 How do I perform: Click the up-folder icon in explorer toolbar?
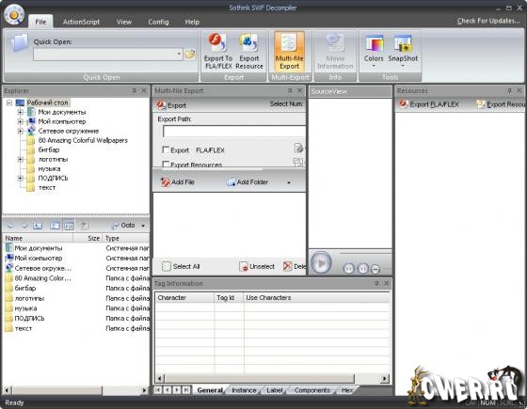point(38,226)
